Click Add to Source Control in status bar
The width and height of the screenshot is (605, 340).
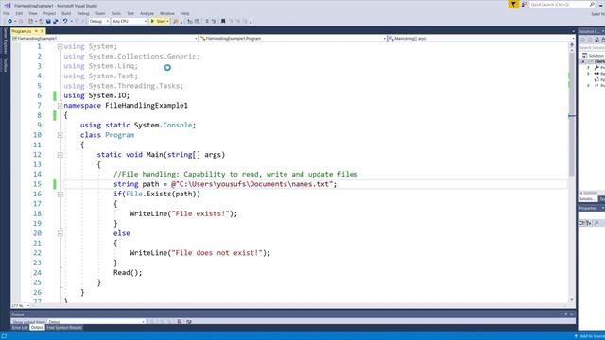pyautogui.click(x=589, y=336)
